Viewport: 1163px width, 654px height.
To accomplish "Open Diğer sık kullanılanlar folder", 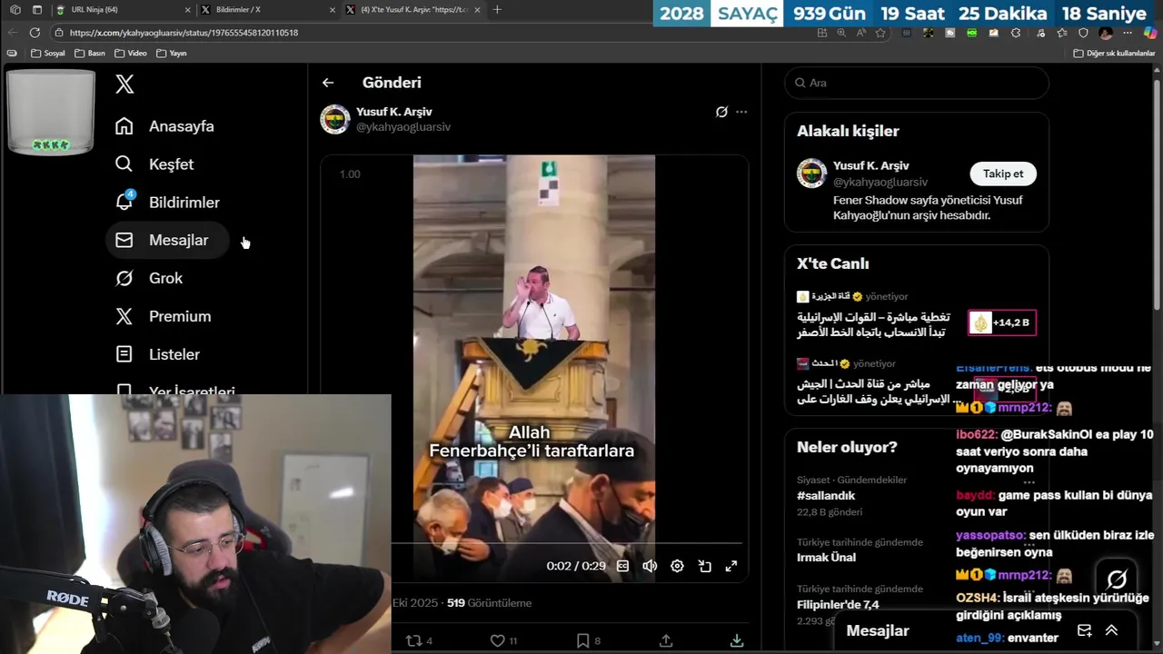I will point(1115,54).
